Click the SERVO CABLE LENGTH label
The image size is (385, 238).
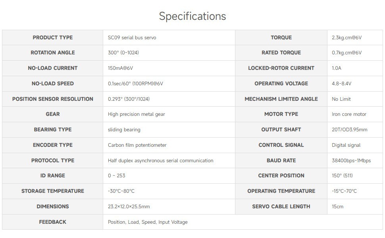coord(281,207)
